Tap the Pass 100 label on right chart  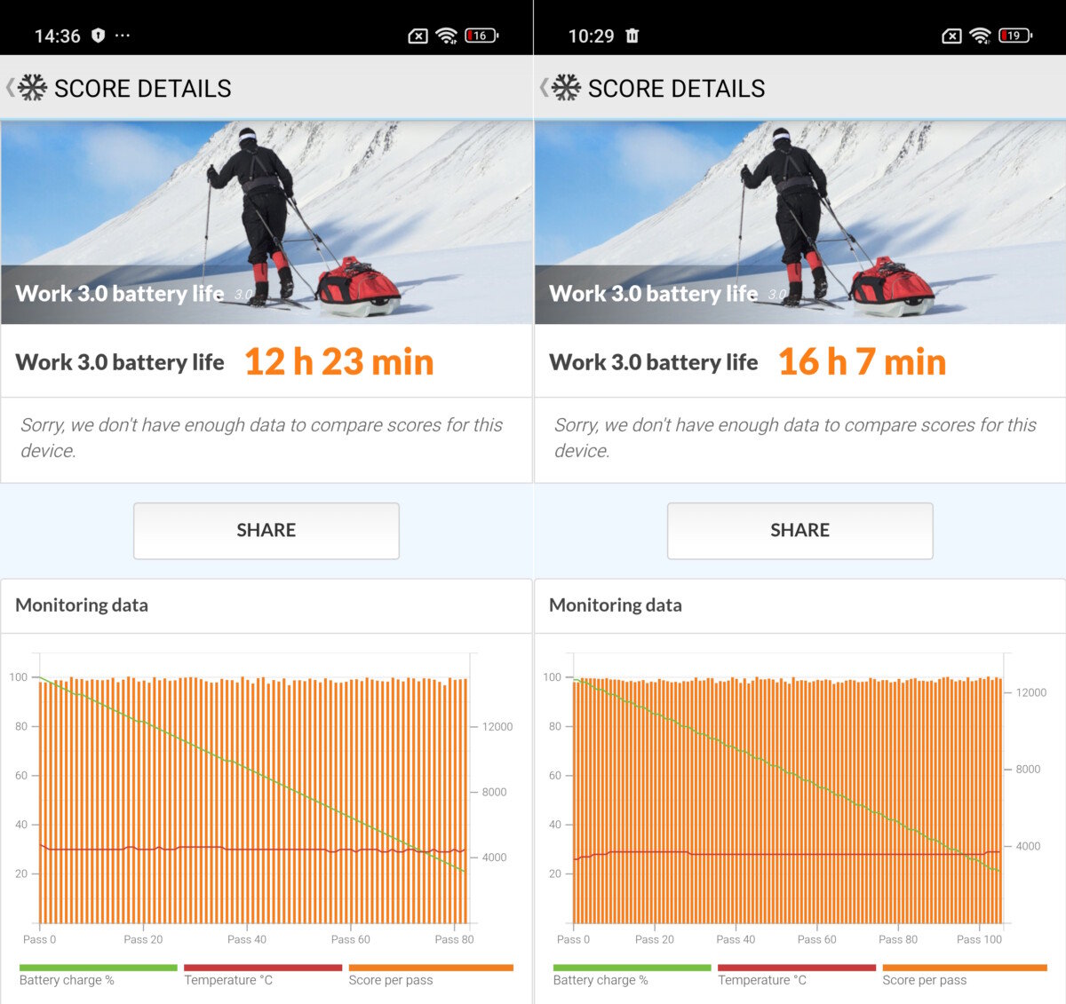[x=979, y=939]
